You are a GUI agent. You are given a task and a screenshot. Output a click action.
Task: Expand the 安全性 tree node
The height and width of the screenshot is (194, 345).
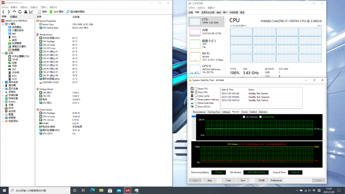point(3,111)
